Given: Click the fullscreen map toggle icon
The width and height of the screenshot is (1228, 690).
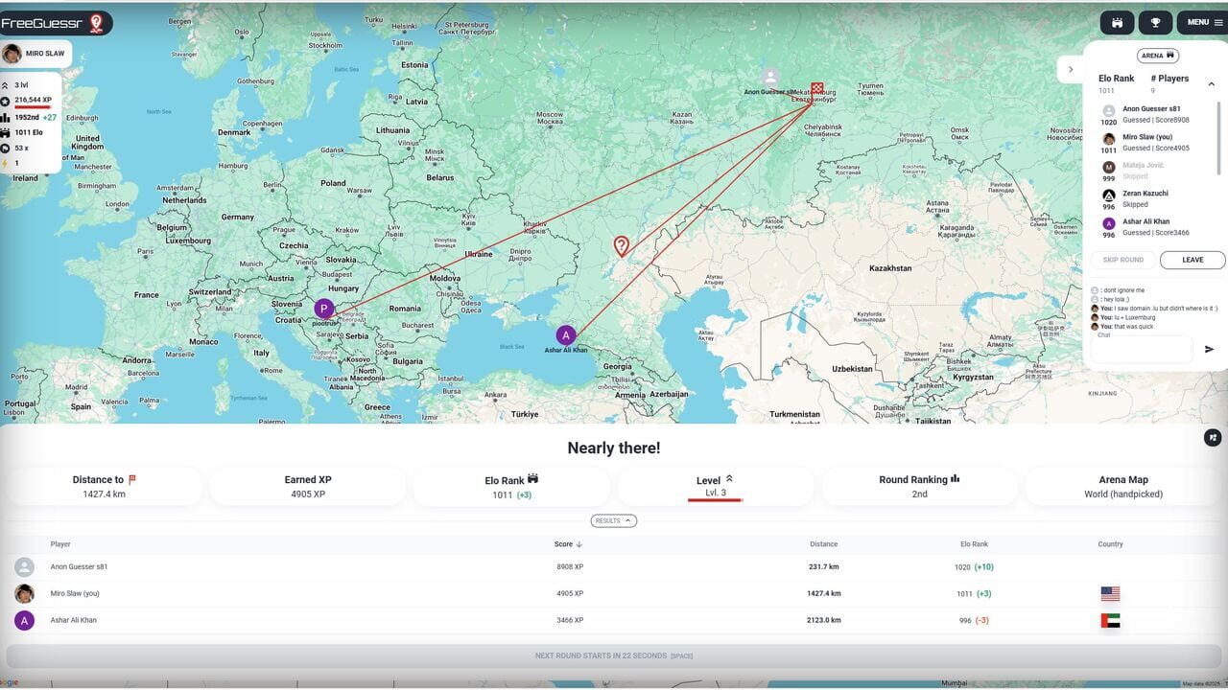Looking at the screenshot, I should coord(1213,437).
